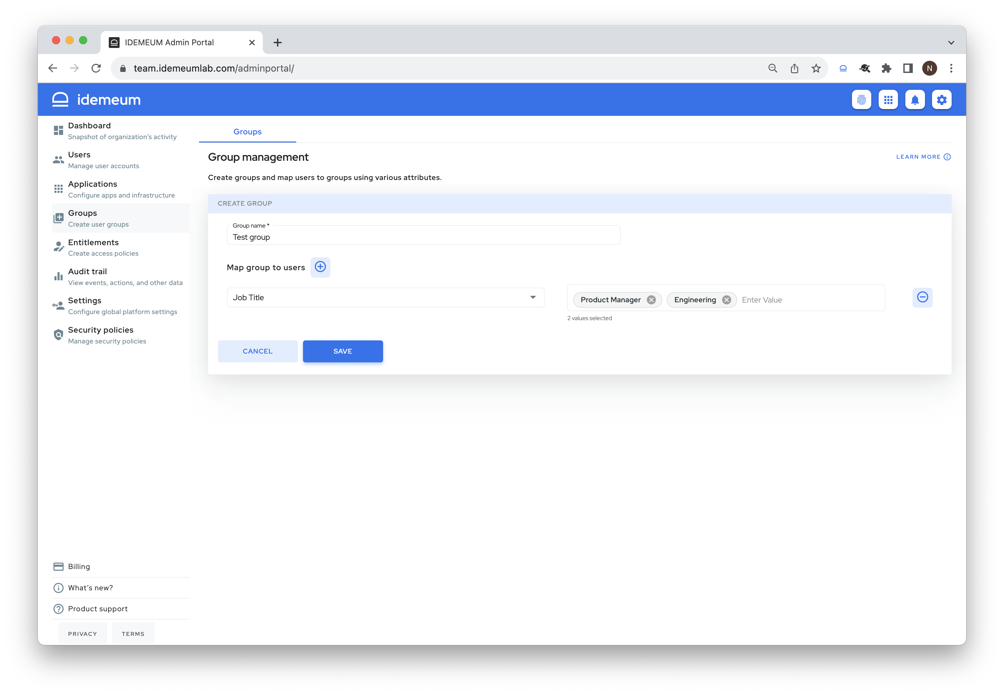Reload the page
This screenshot has height=695, width=1004.
click(x=96, y=68)
